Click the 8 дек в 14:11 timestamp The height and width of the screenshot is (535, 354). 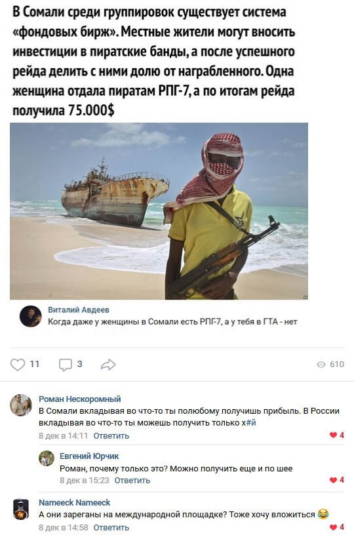64,436
